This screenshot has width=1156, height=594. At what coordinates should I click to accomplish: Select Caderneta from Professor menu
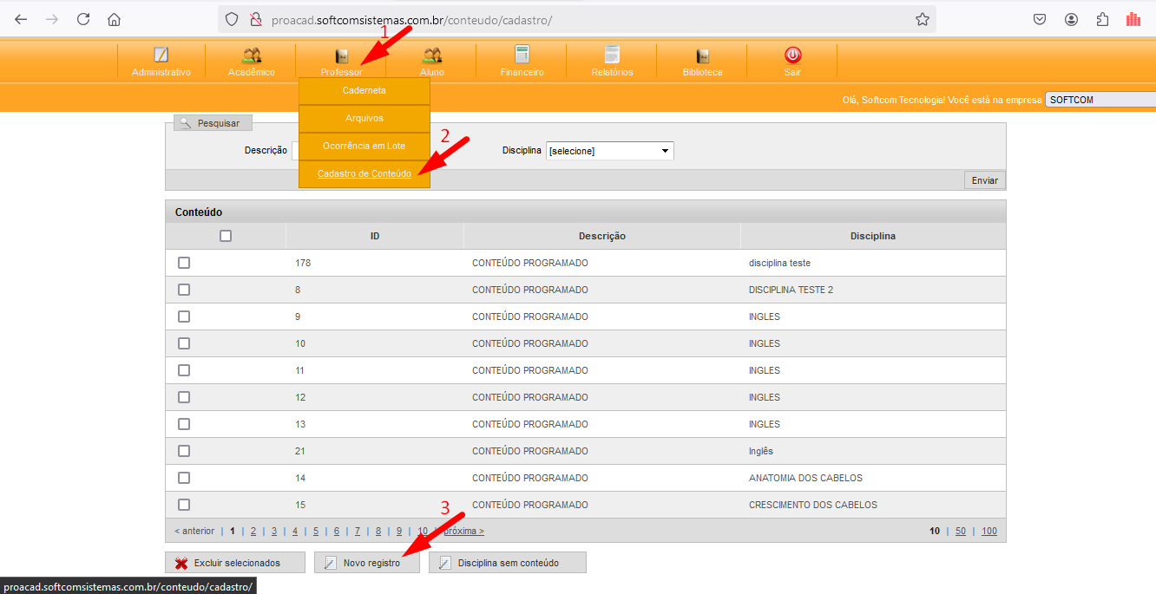364,90
